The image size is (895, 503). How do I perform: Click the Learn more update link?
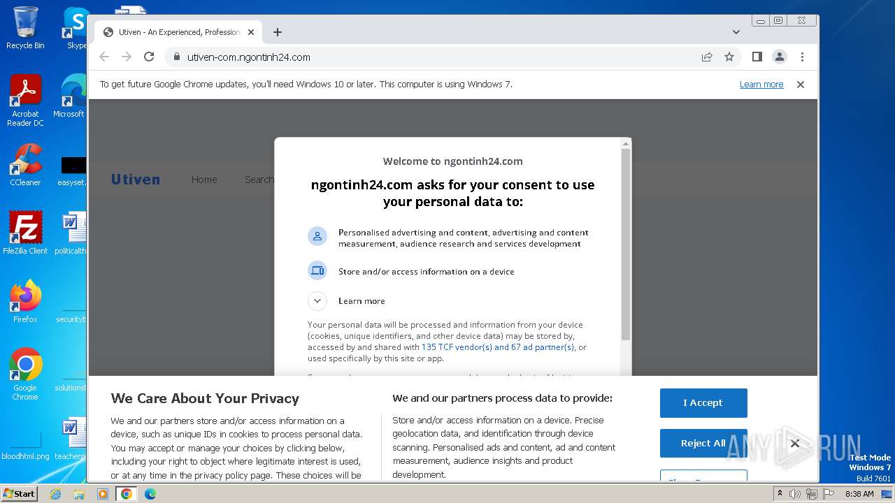[761, 85]
